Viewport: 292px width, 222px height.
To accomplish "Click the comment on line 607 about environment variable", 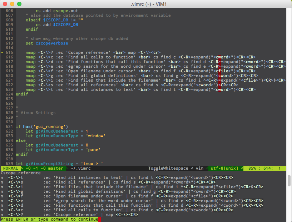I will (98, 15).
